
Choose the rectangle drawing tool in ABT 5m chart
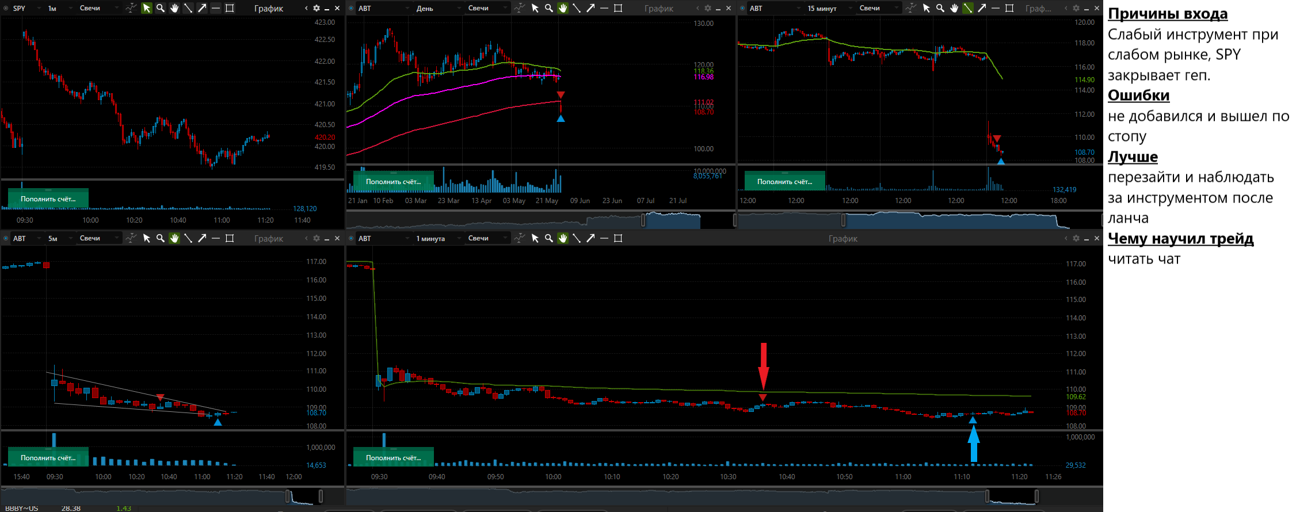(230, 238)
